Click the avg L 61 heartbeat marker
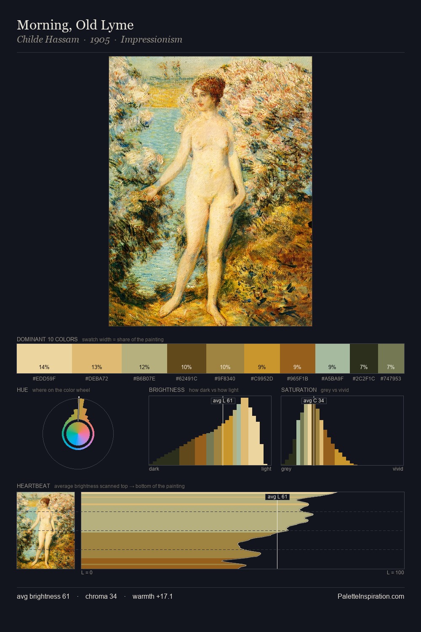The image size is (421, 632). click(x=277, y=497)
